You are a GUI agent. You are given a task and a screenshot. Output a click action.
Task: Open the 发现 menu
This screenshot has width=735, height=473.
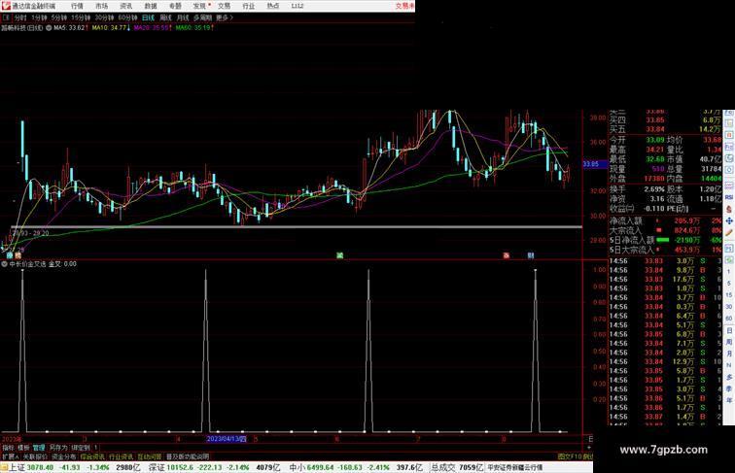point(199,6)
